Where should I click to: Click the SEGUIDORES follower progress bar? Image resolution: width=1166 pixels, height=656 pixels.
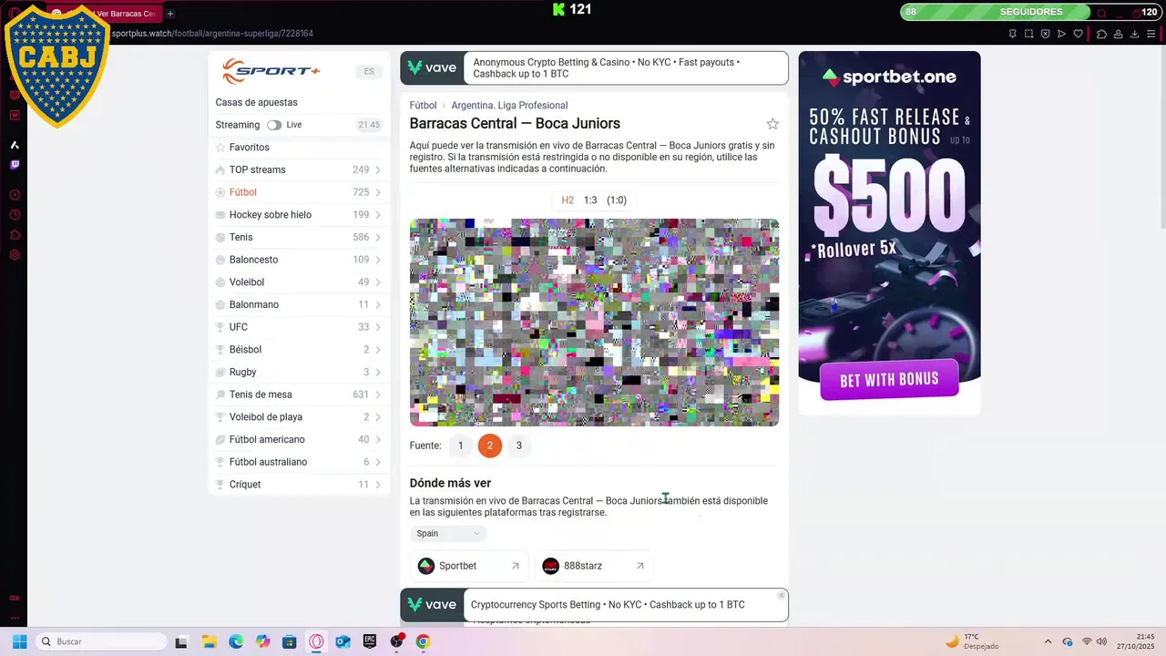pyautogui.click(x=1031, y=12)
